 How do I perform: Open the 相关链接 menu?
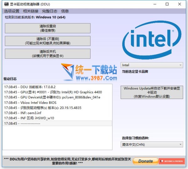(x=31, y=11)
